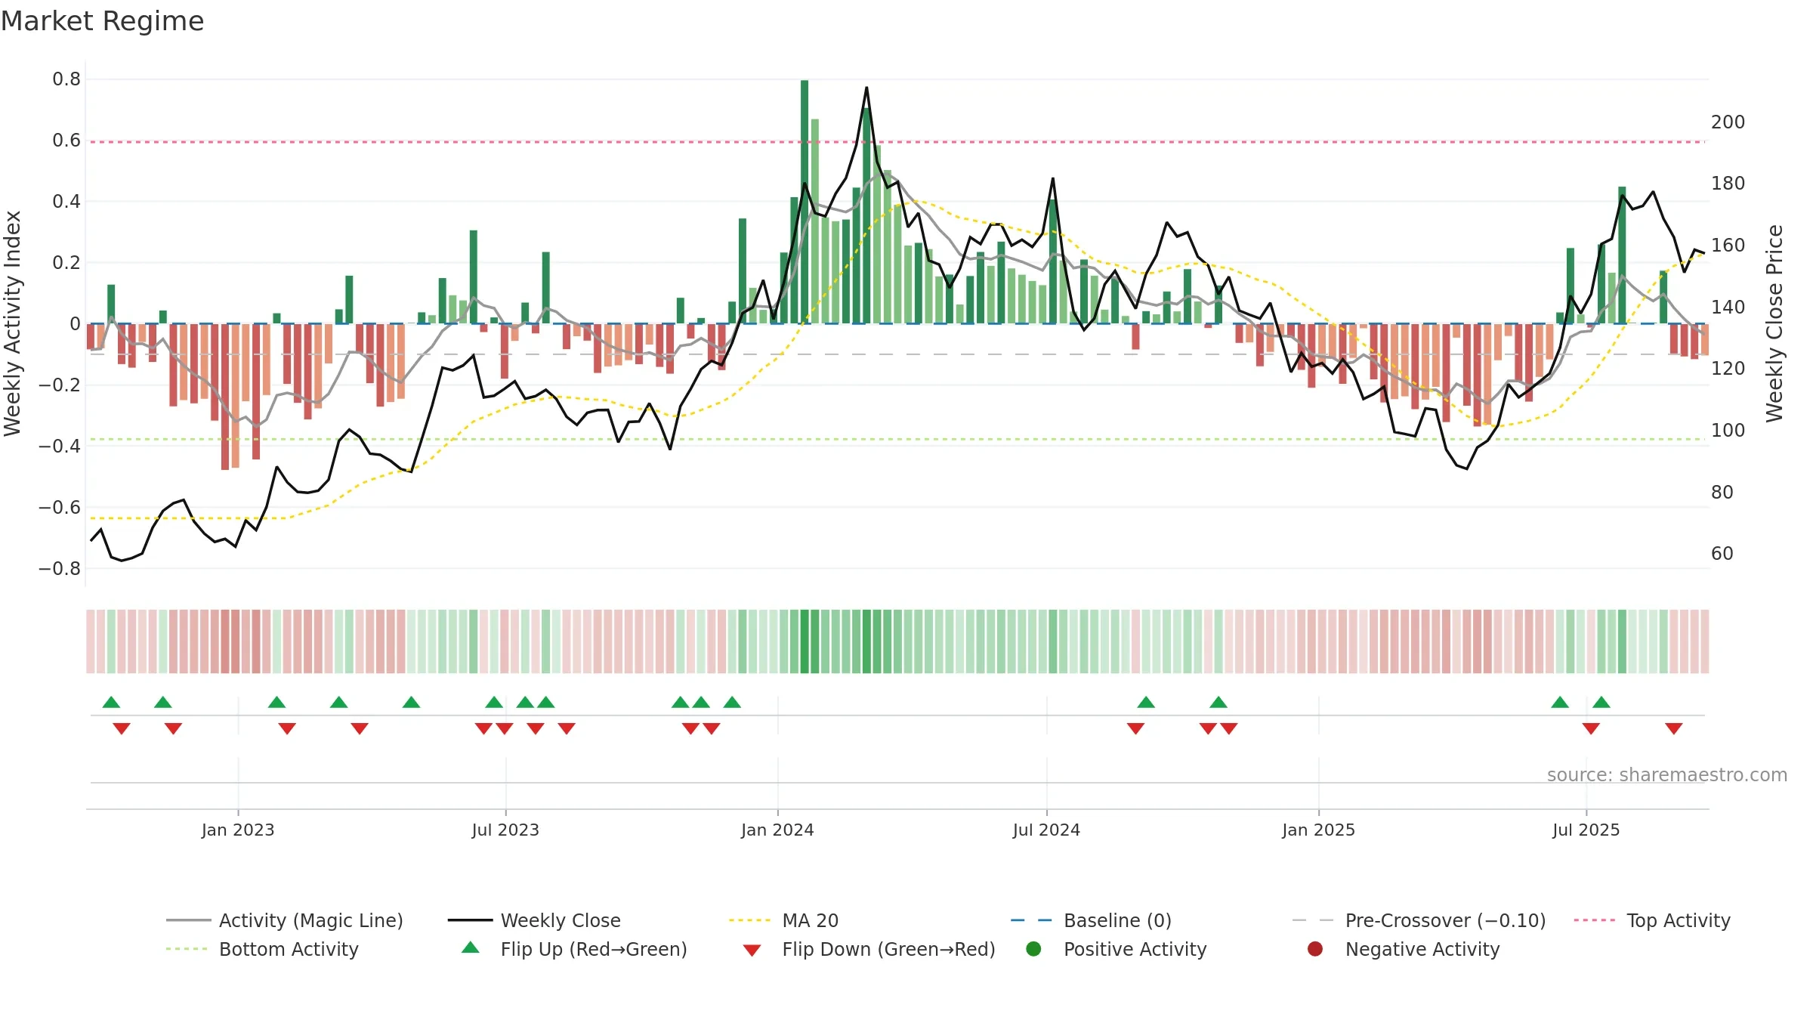The width and height of the screenshot is (1813, 1020).
Task: Toggle the MA 20 legend entry
Action: (x=783, y=920)
